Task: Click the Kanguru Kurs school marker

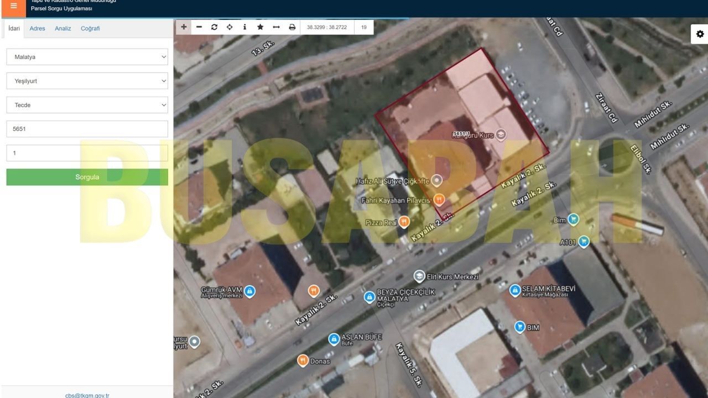Action: point(501,134)
